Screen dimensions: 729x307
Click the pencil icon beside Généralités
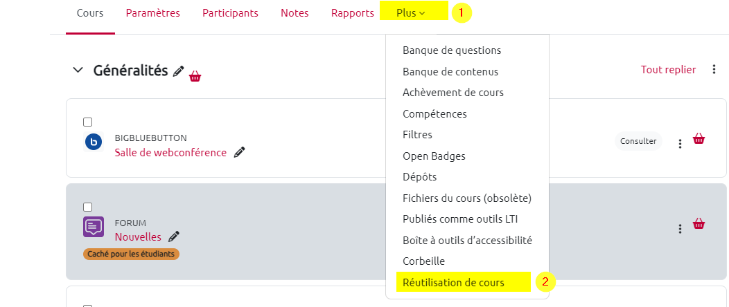(x=179, y=71)
